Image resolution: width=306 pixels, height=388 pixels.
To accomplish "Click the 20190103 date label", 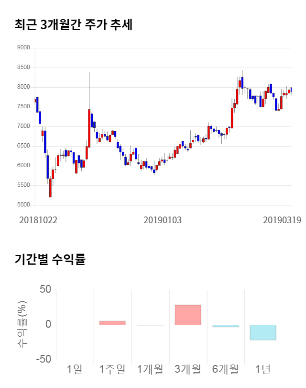I will tap(163, 219).
